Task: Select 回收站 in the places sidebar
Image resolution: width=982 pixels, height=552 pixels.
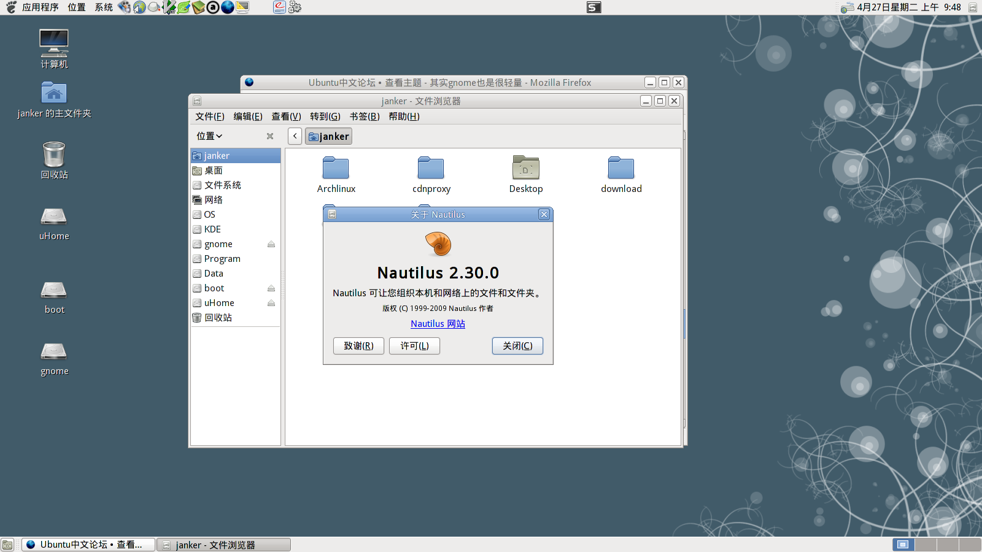Action: [x=236, y=318]
